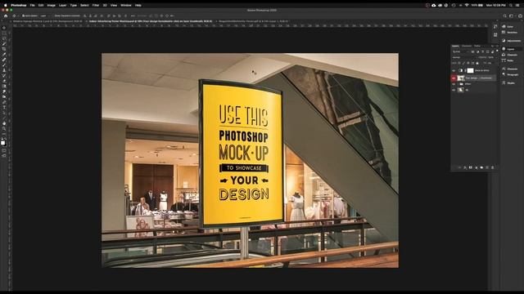Click the Black & White layer mask thumbnail
Screen dimensions: 524x294
point(470,70)
